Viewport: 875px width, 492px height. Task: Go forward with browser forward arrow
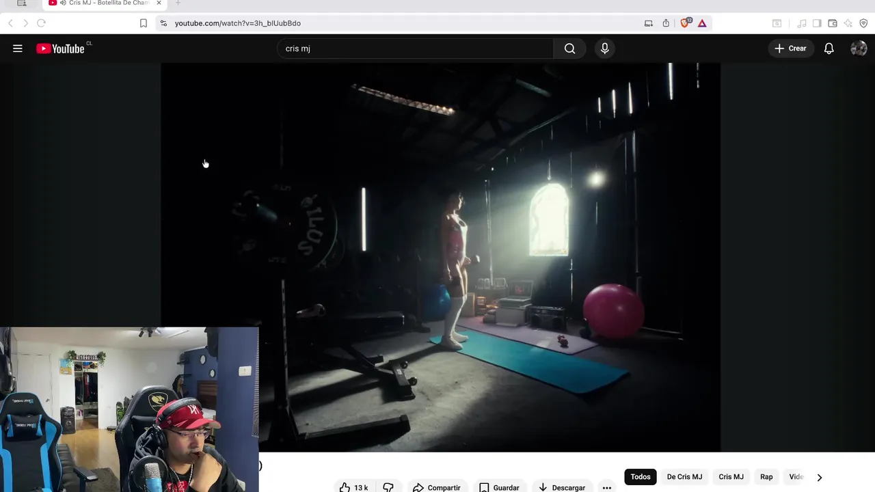click(x=25, y=23)
